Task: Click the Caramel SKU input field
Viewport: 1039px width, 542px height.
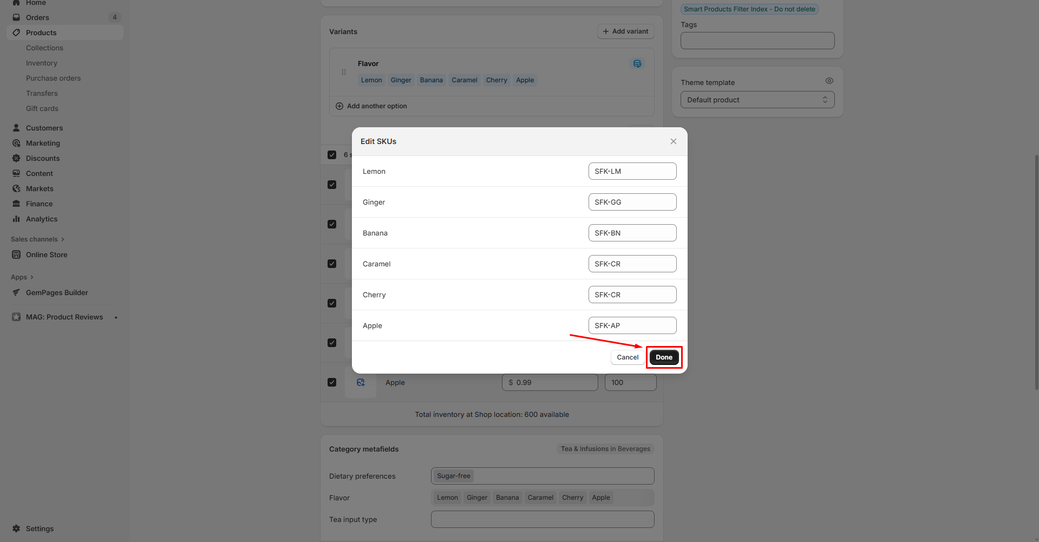Action: click(632, 264)
